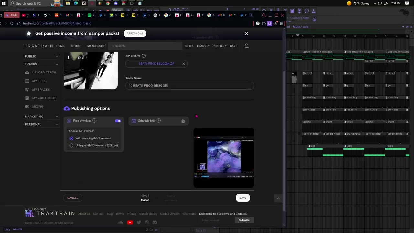Click the FL Studio chat bubble icon
Image resolution: width=414 pixels, height=233 pixels.
pyautogui.click(x=307, y=11)
